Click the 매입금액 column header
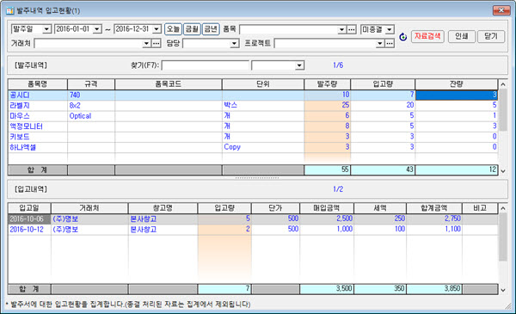Image resolution: width=516 pixels, height=314 pixels. 327,208
